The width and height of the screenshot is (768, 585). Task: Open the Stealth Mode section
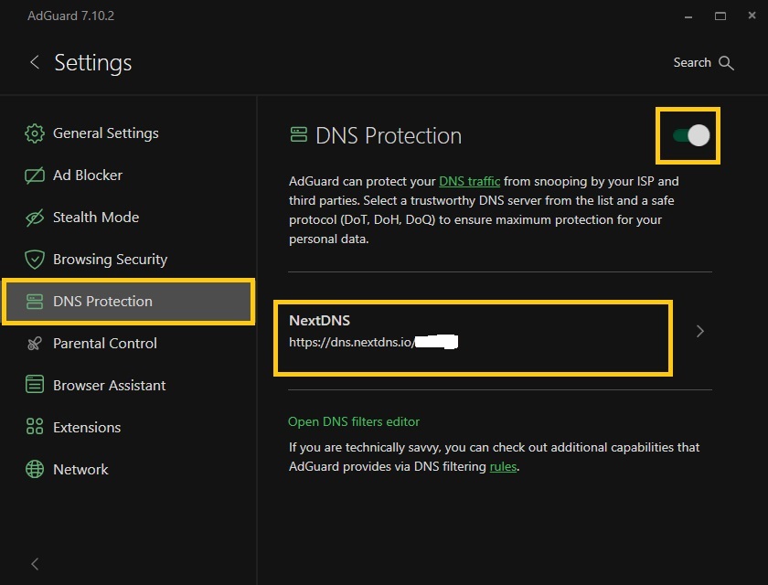[96, 218]
